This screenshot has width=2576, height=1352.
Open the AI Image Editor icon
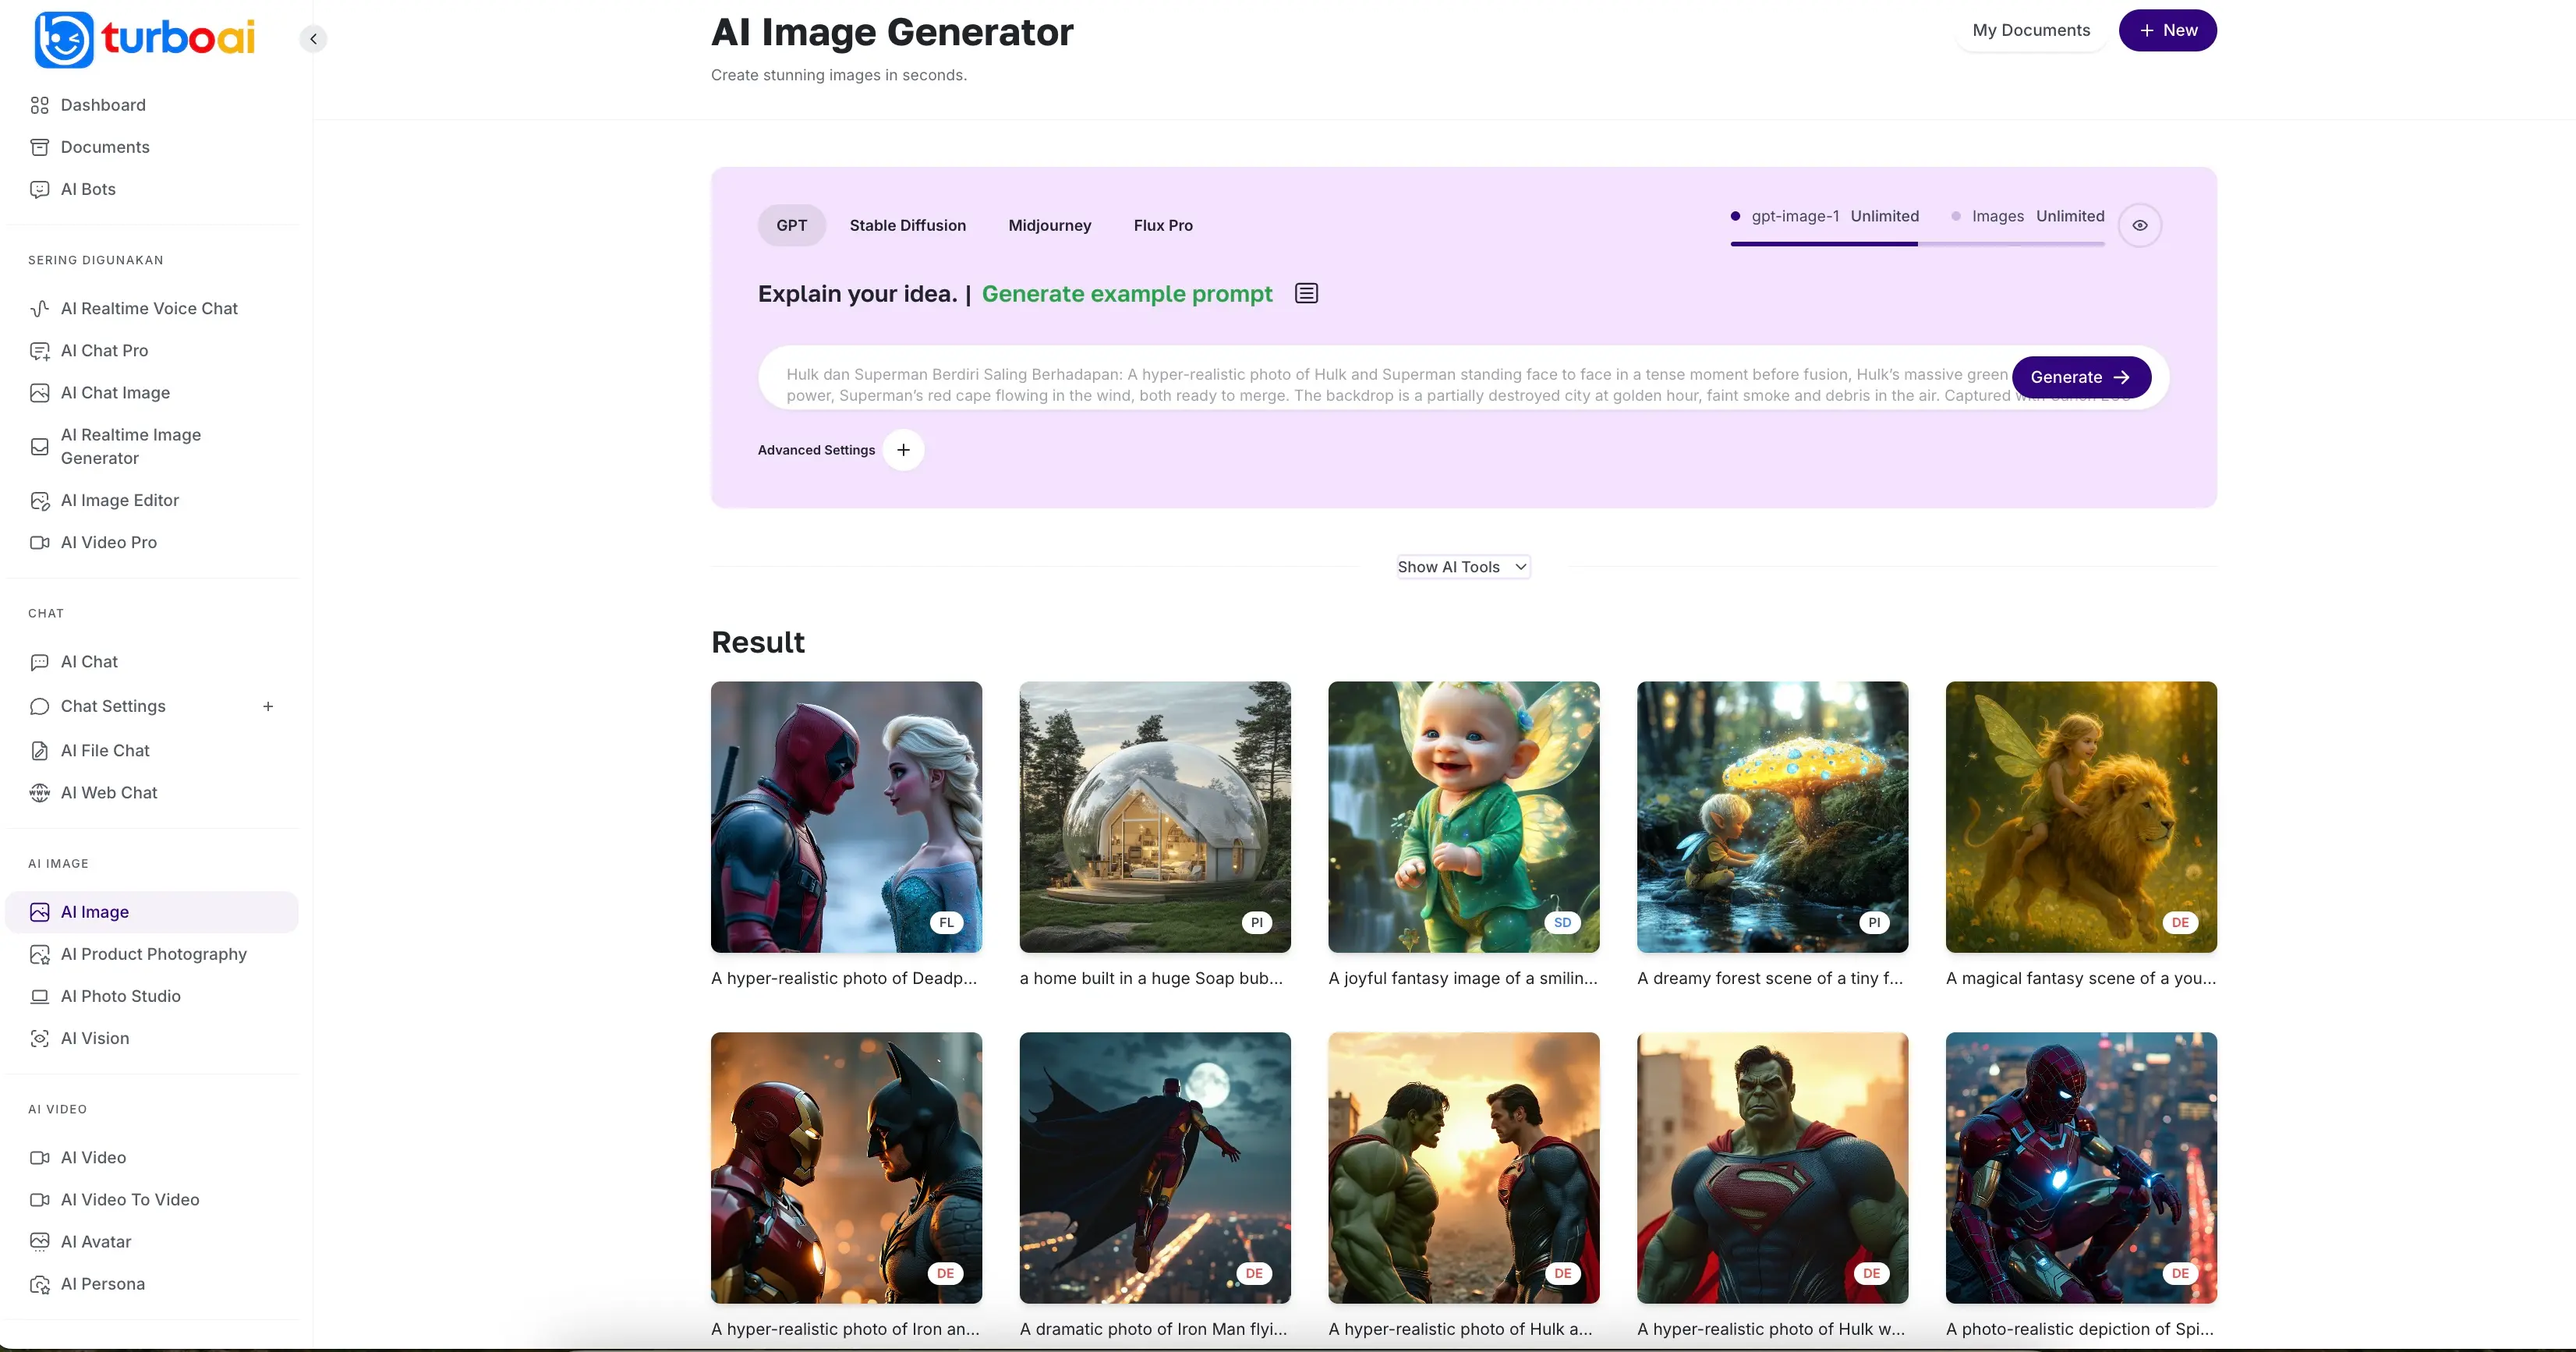point(39,500)
